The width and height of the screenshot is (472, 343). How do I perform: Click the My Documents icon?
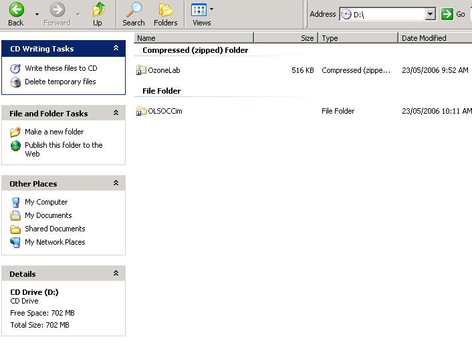coord(15,215)
